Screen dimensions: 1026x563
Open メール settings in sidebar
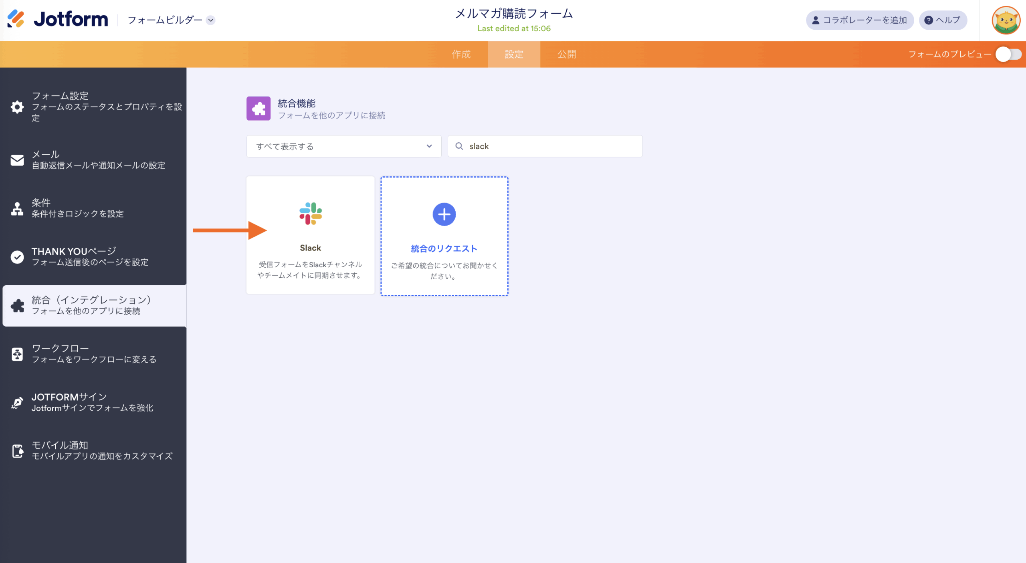[93, 159]
